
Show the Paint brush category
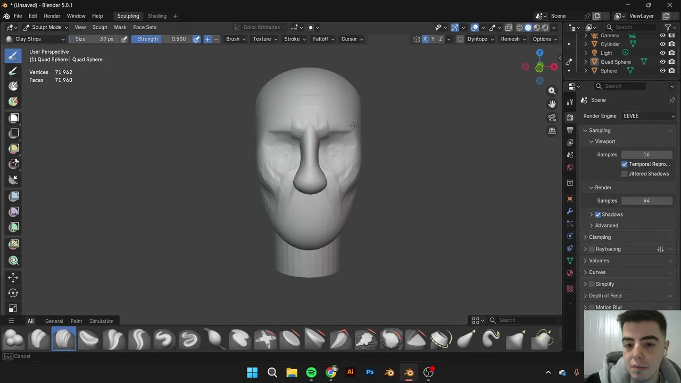pos(76,321)
